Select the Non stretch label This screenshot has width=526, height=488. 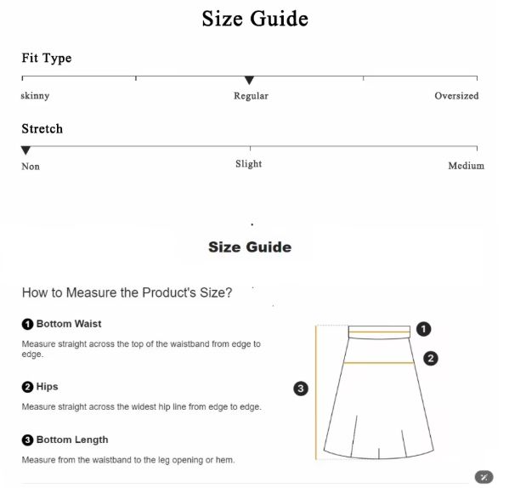click(31, 167)
